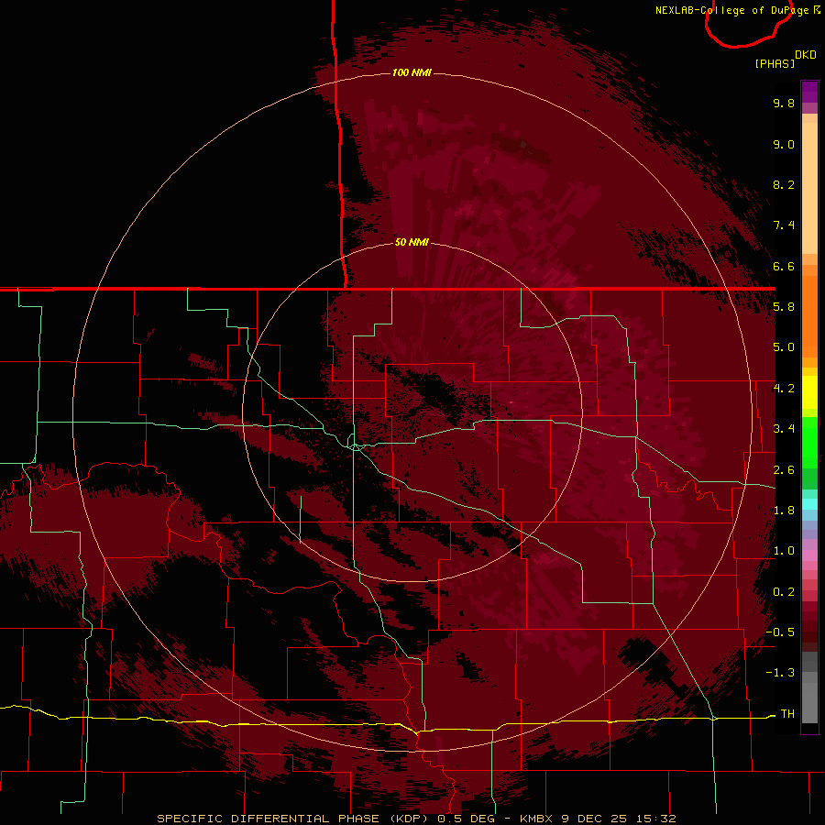The height and width of the screenshot is (825, 825).
Task: Click the 1.8 value on the color scale
Action: coord(784,511)
